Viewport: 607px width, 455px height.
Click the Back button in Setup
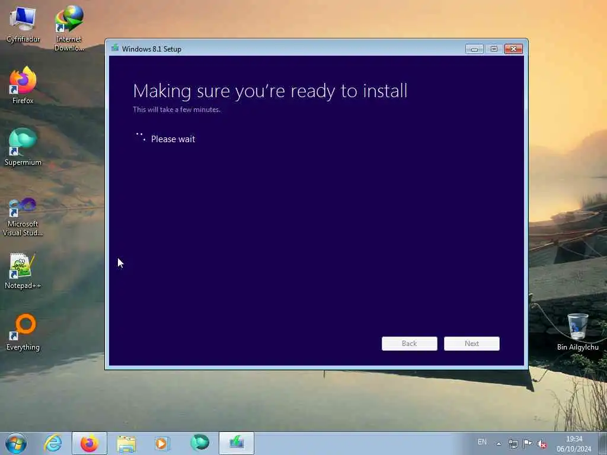click(410, 344)
